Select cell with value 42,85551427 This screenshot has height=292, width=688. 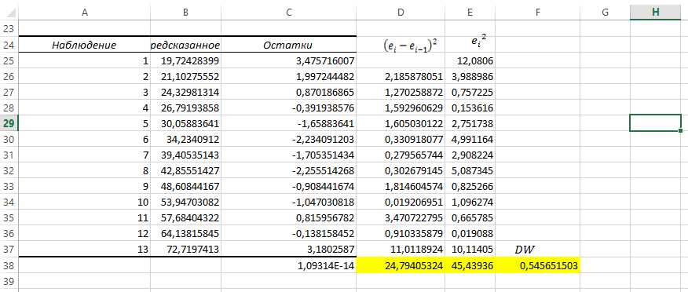pyautogui.click(x=185, y=170)
